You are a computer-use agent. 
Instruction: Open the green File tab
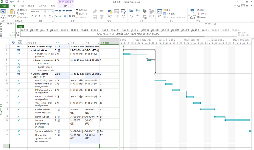coord(4,6)
